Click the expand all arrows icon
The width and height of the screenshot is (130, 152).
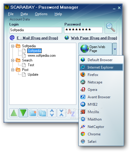pyautogui.click(x=52, y=113)
